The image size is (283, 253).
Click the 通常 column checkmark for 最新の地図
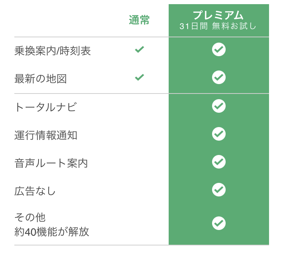point(140,78)
